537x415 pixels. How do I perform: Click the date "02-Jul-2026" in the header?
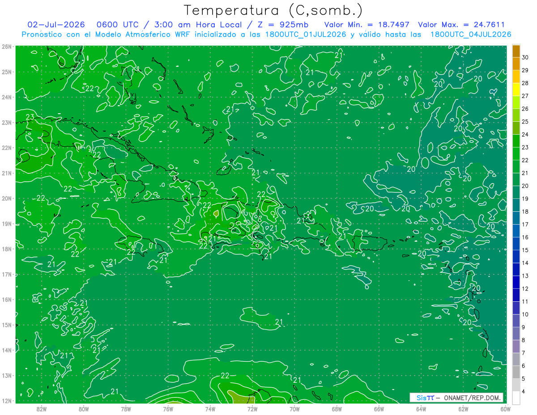(x=56, y=25)
